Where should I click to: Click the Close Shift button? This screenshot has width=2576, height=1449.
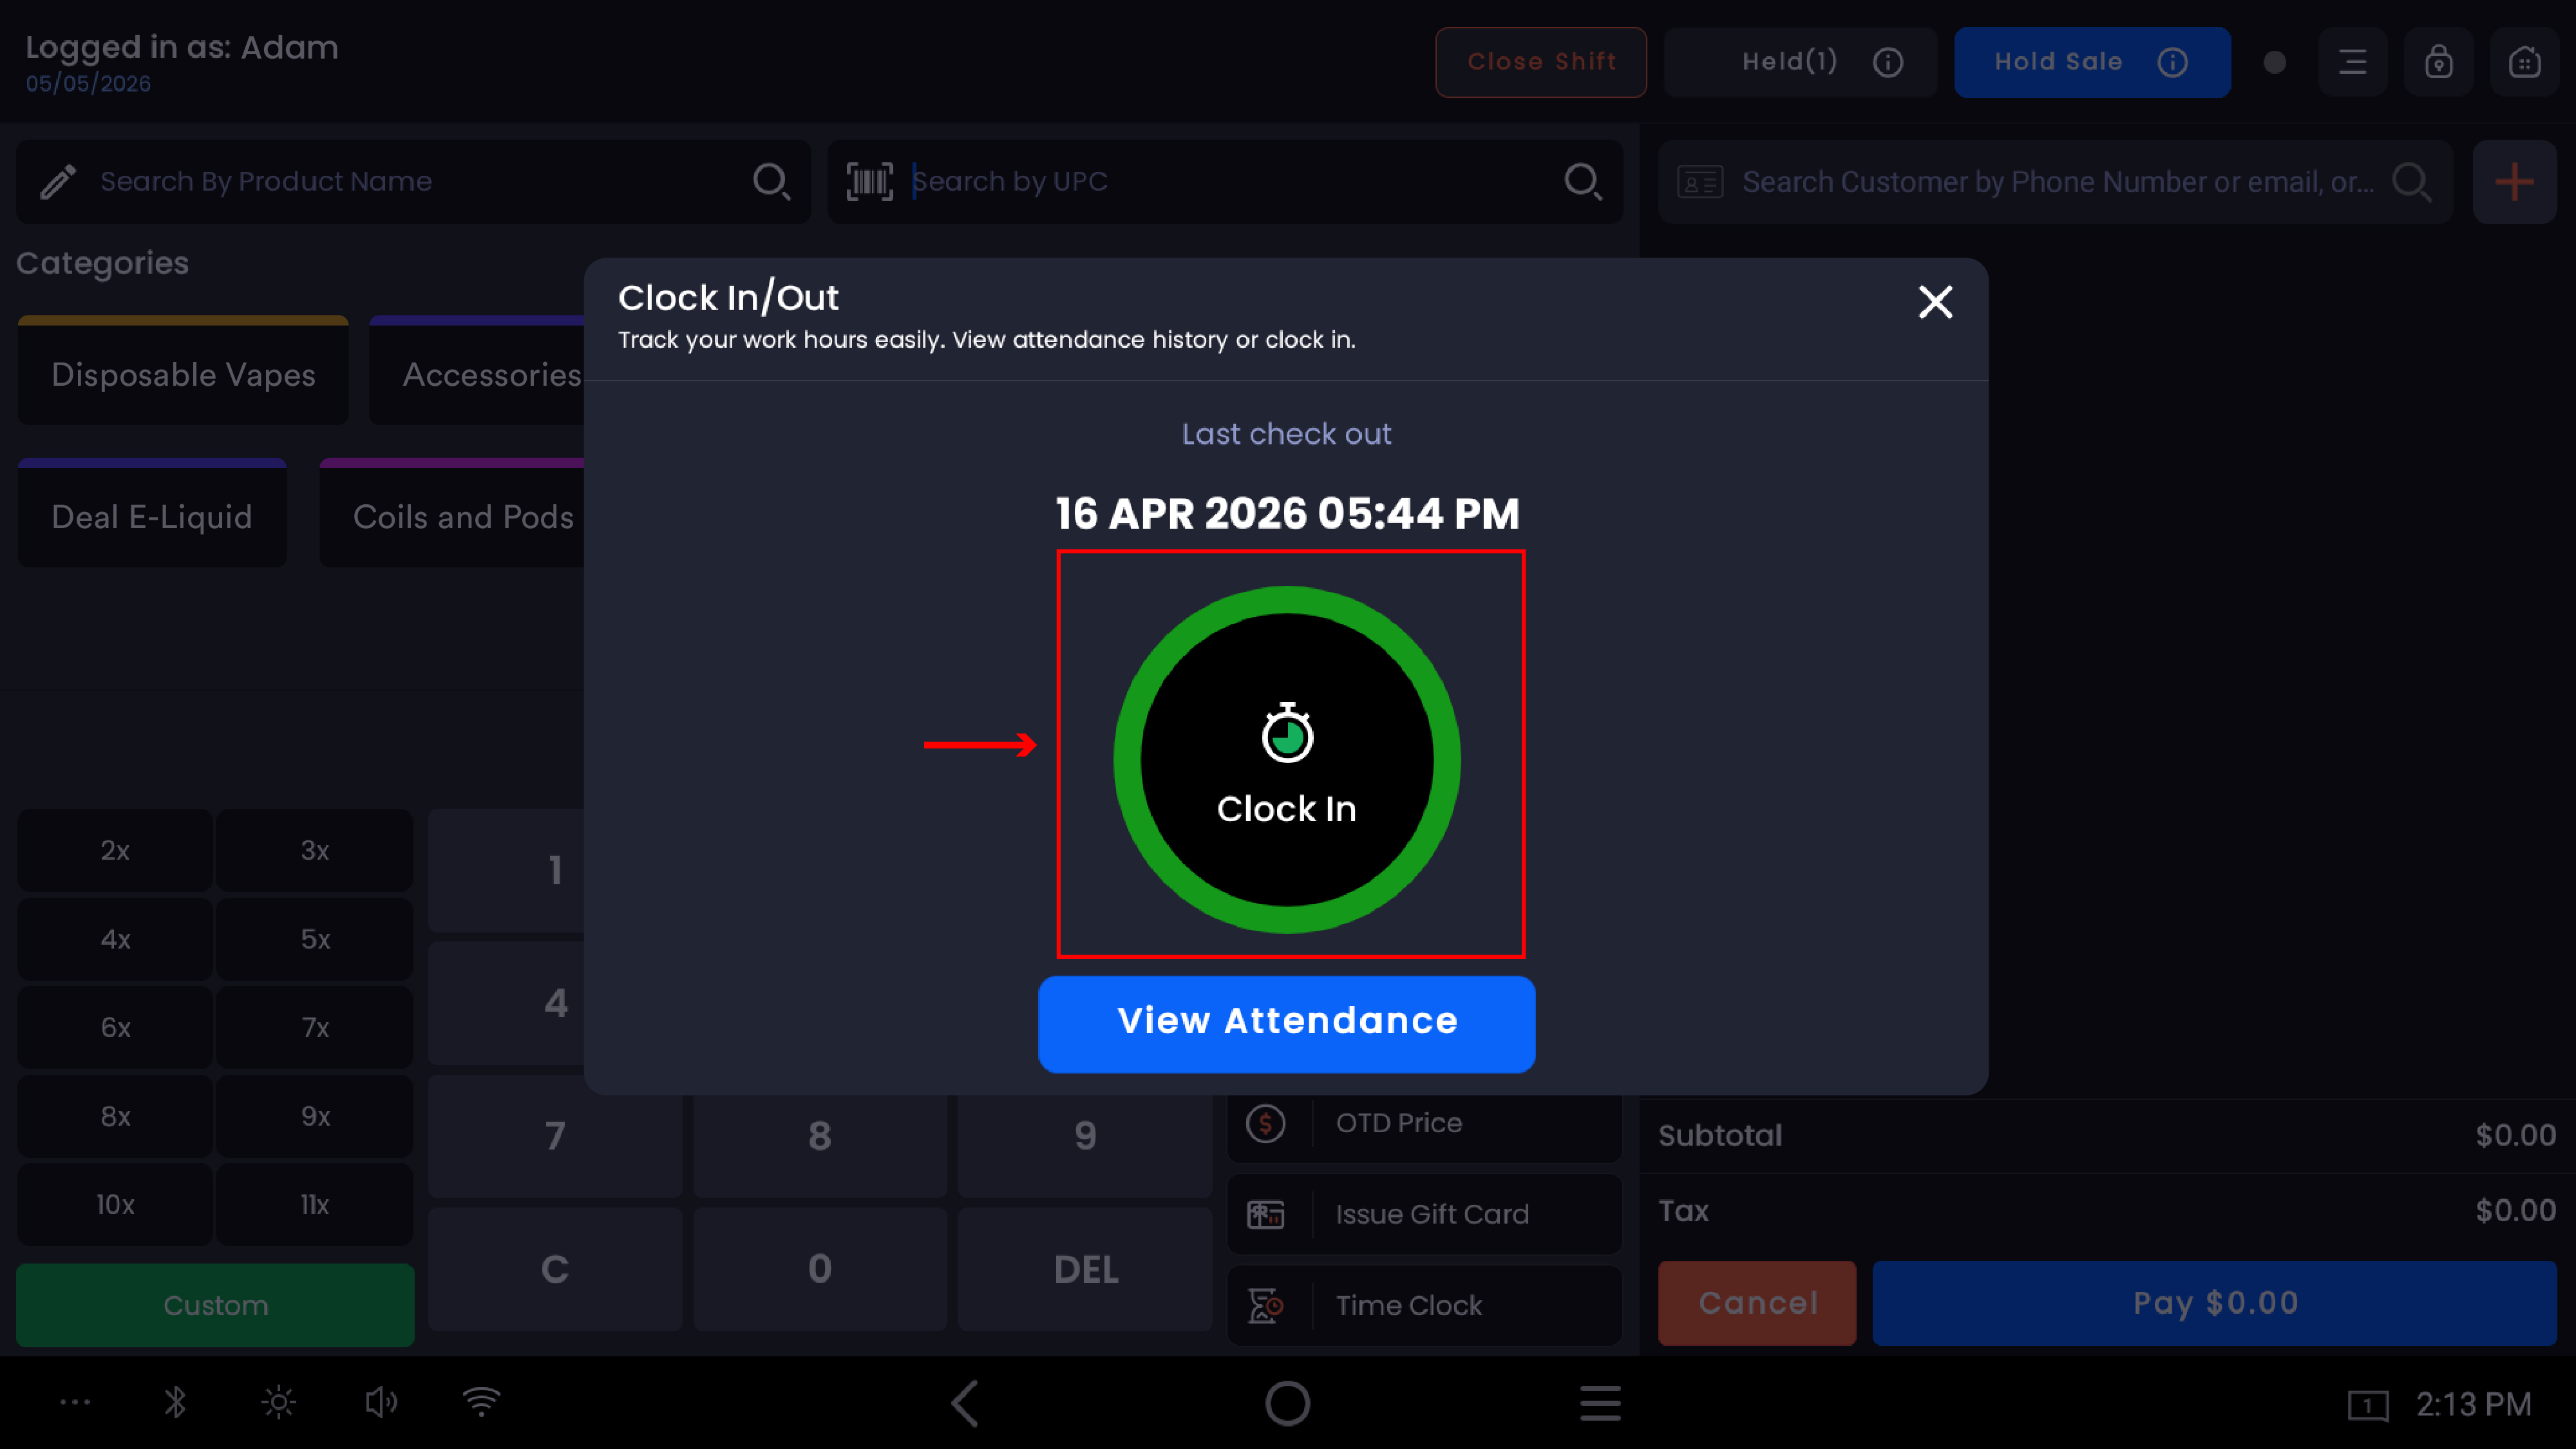(x=1541, y=62)
